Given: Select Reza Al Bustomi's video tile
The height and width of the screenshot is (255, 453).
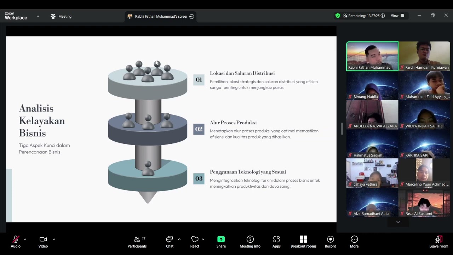Looking at the screenshot, I should [x=424, y=202].
